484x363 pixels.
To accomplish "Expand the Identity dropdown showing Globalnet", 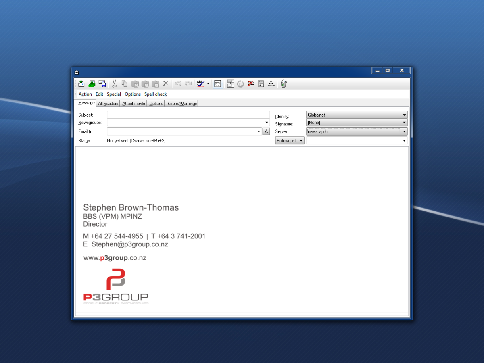I will [x=357, y=115].
